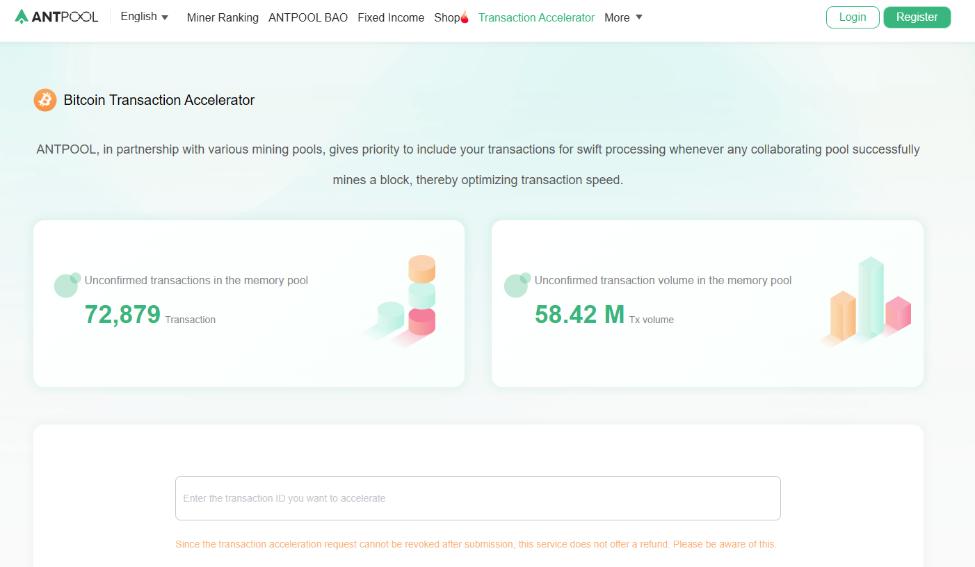Click the Register button
This screenshot has width=975, height=567.
pos(917,17)
